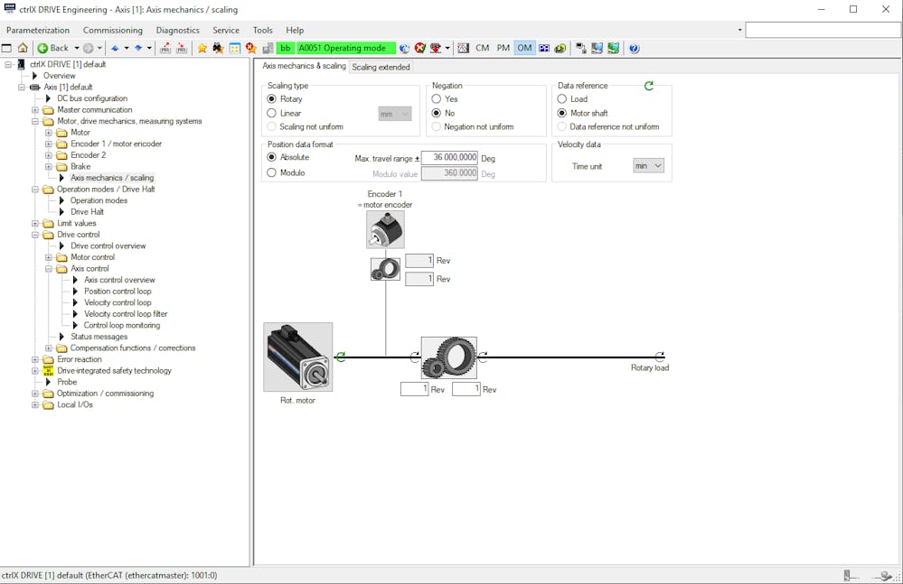Click the load gearbox icon on the shaft
Image resolution: width=903 pixels, height=584 pixels.
click(448, 357)
